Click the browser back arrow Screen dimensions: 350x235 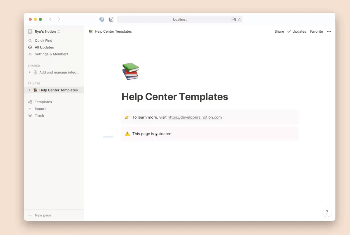(x=50, y=19)
